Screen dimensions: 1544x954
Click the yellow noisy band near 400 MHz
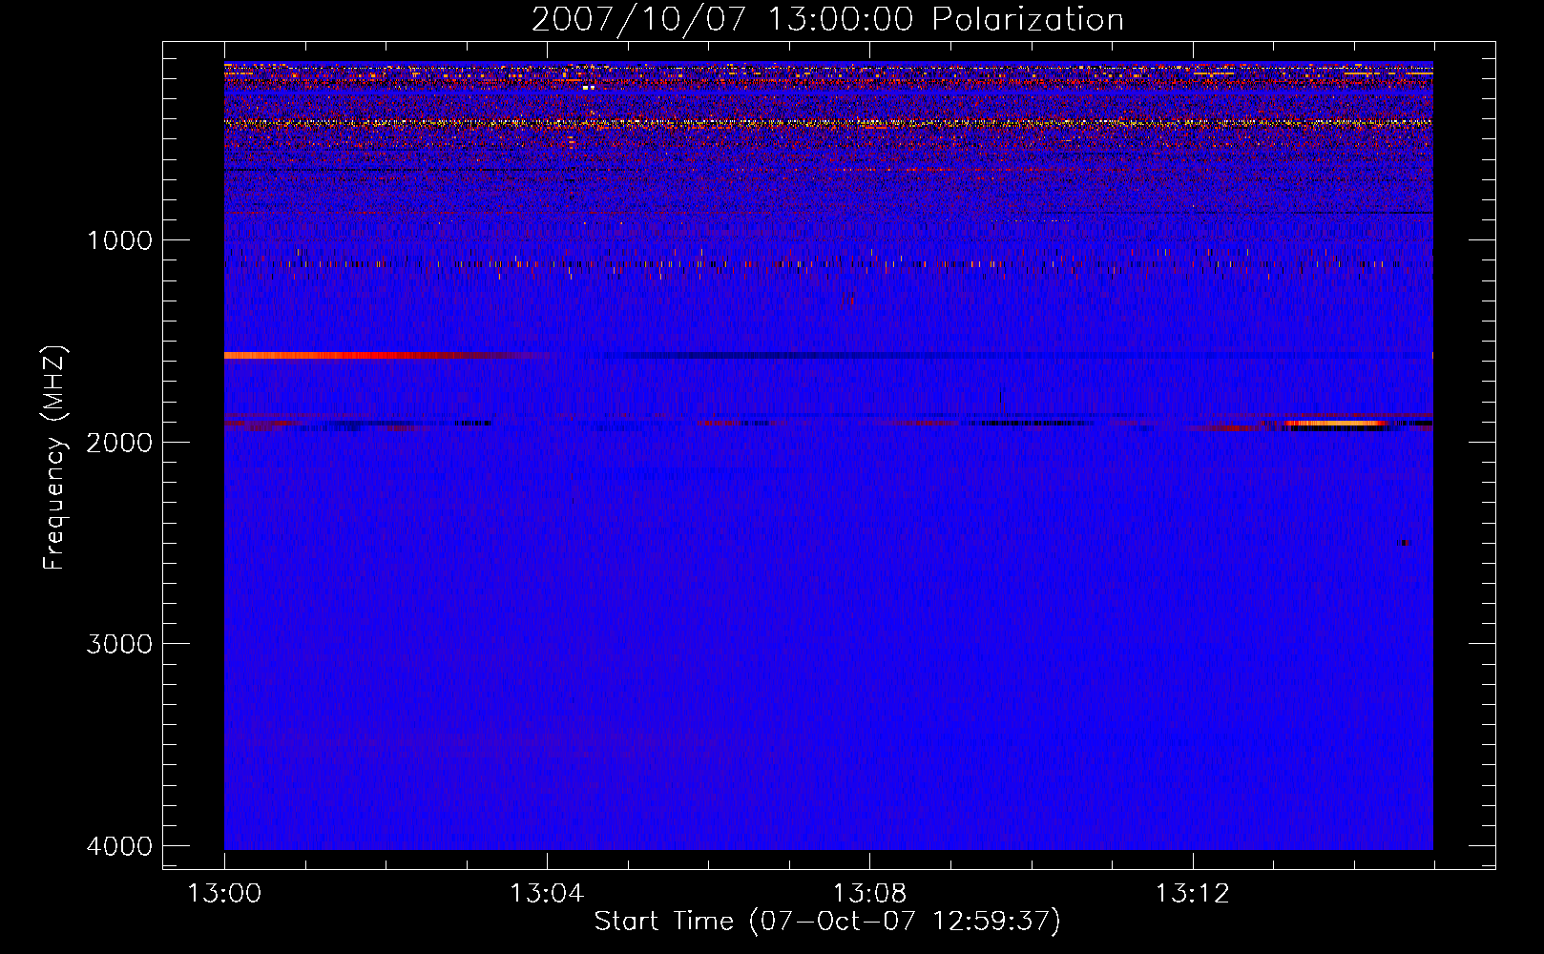click(x=828, y=123)
